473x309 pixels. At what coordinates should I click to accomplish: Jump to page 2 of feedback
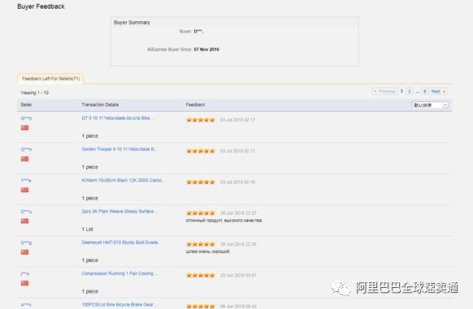(410, 92)
